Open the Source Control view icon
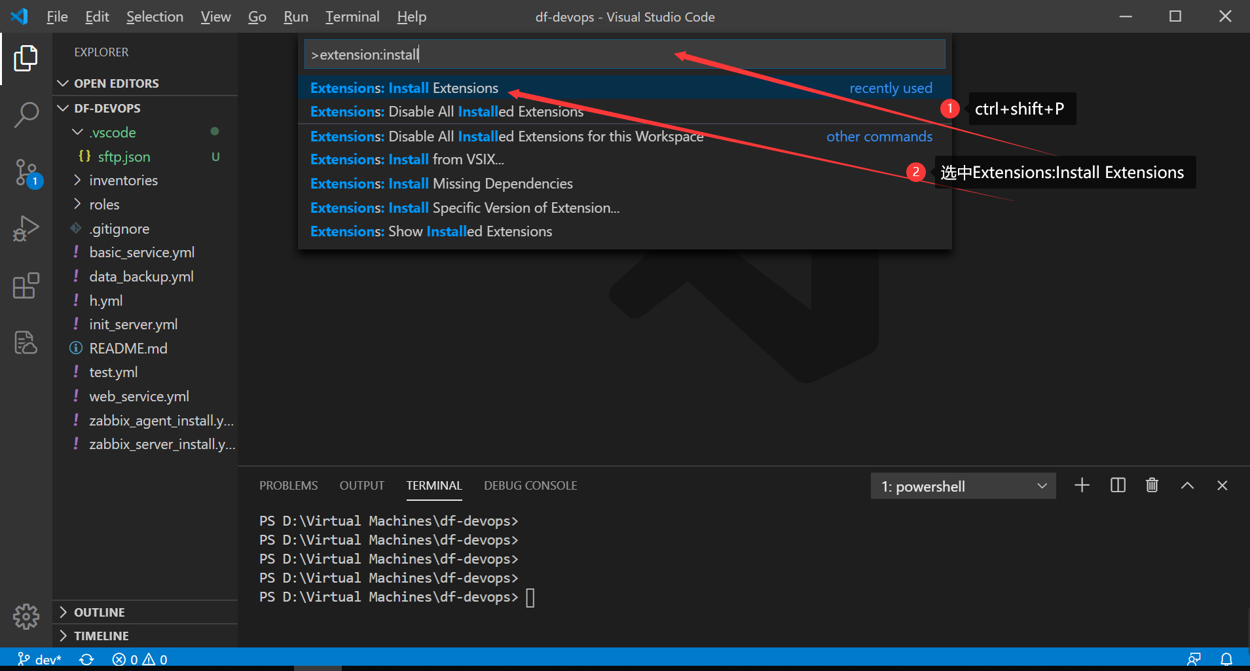The width and height of the screenshot is (1250, 671). [x=26, y=172]
